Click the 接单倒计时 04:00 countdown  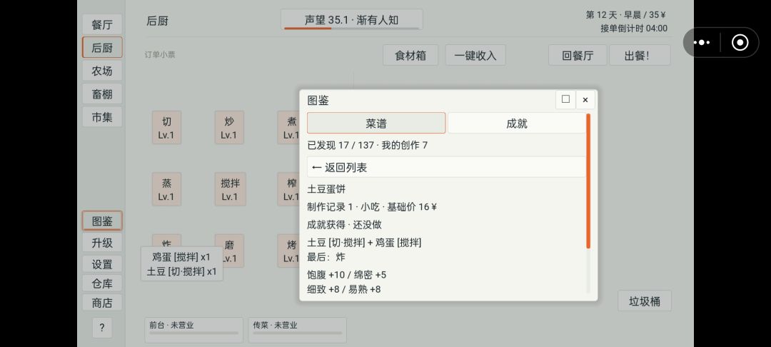[x=634, y=29]
